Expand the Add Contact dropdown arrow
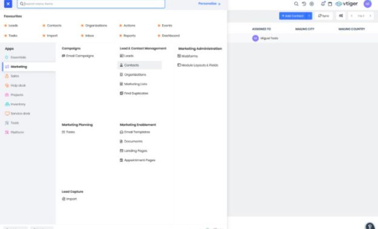Screen dimensions: 378x229 point(309,16)
